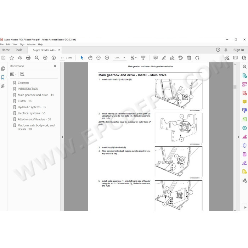Open the Window menu
The height and width of the screenshot is (248, 248).
[x=31, y=44]
